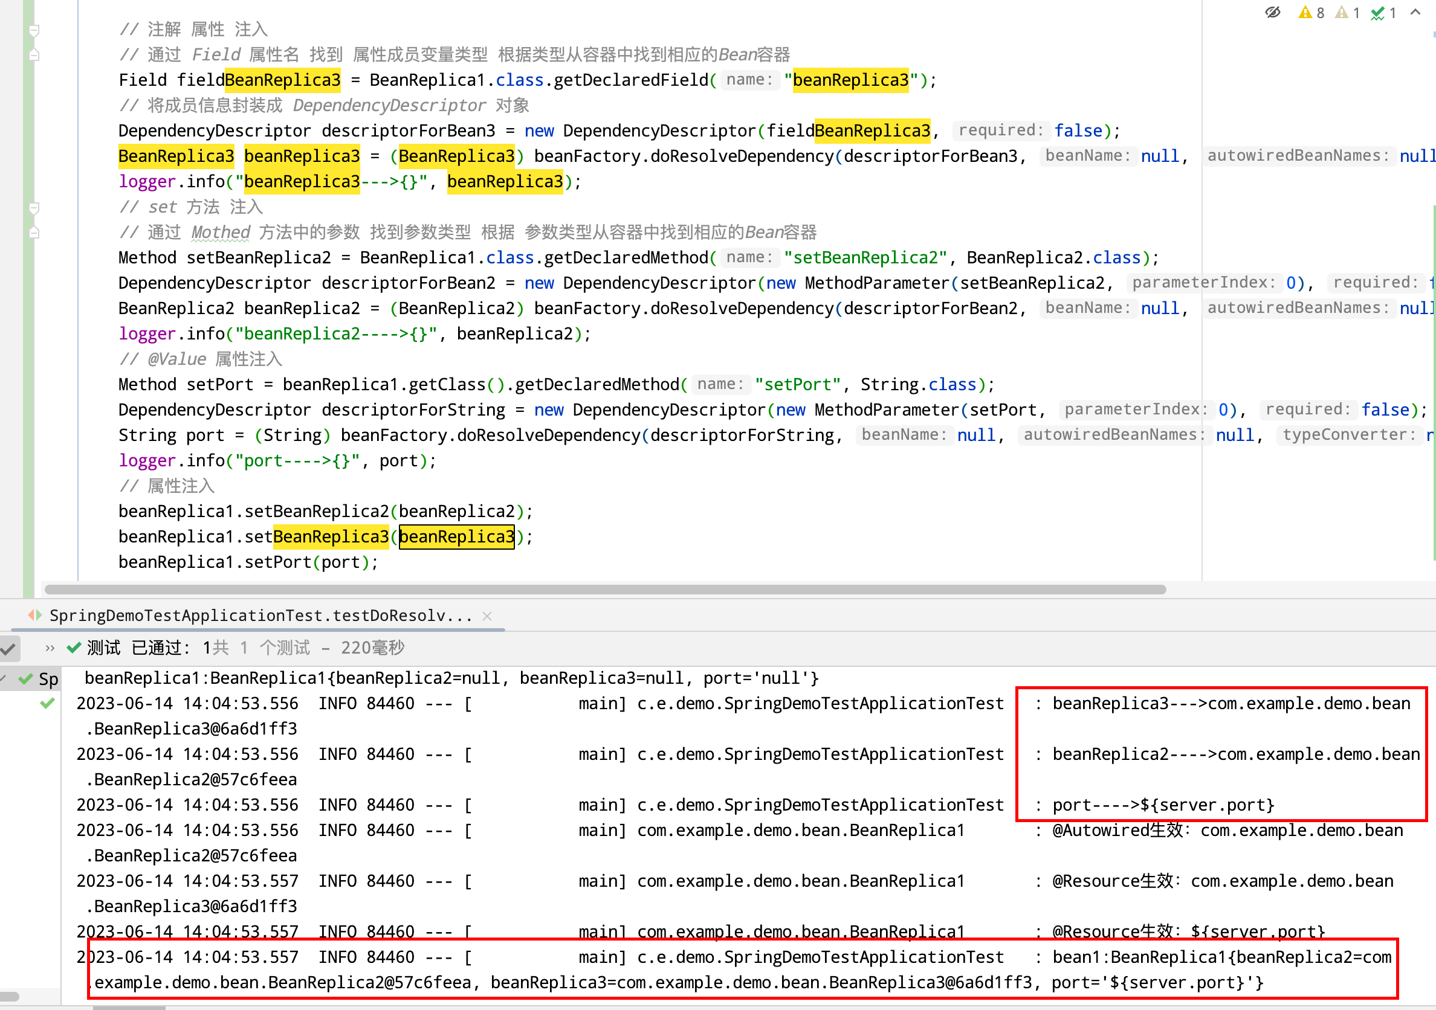
Task: Click 'typeConverter:' hint on the String port line
Action: [1349, 435]
